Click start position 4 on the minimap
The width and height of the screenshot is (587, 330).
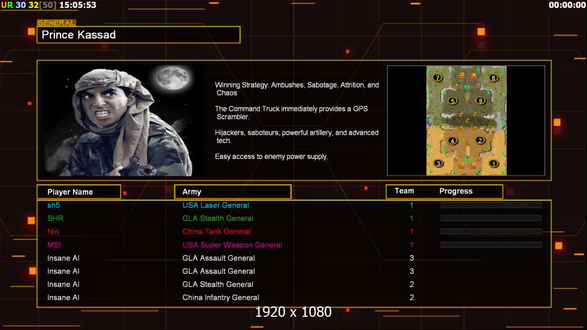click(x=453, y=141)
